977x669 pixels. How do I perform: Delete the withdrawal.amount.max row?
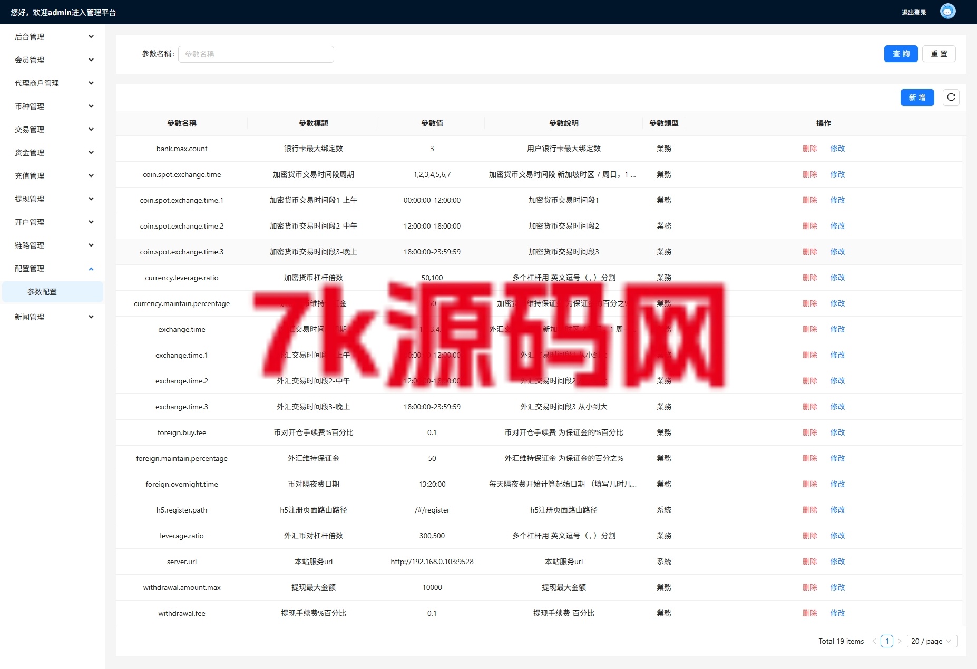click(809, 587)
